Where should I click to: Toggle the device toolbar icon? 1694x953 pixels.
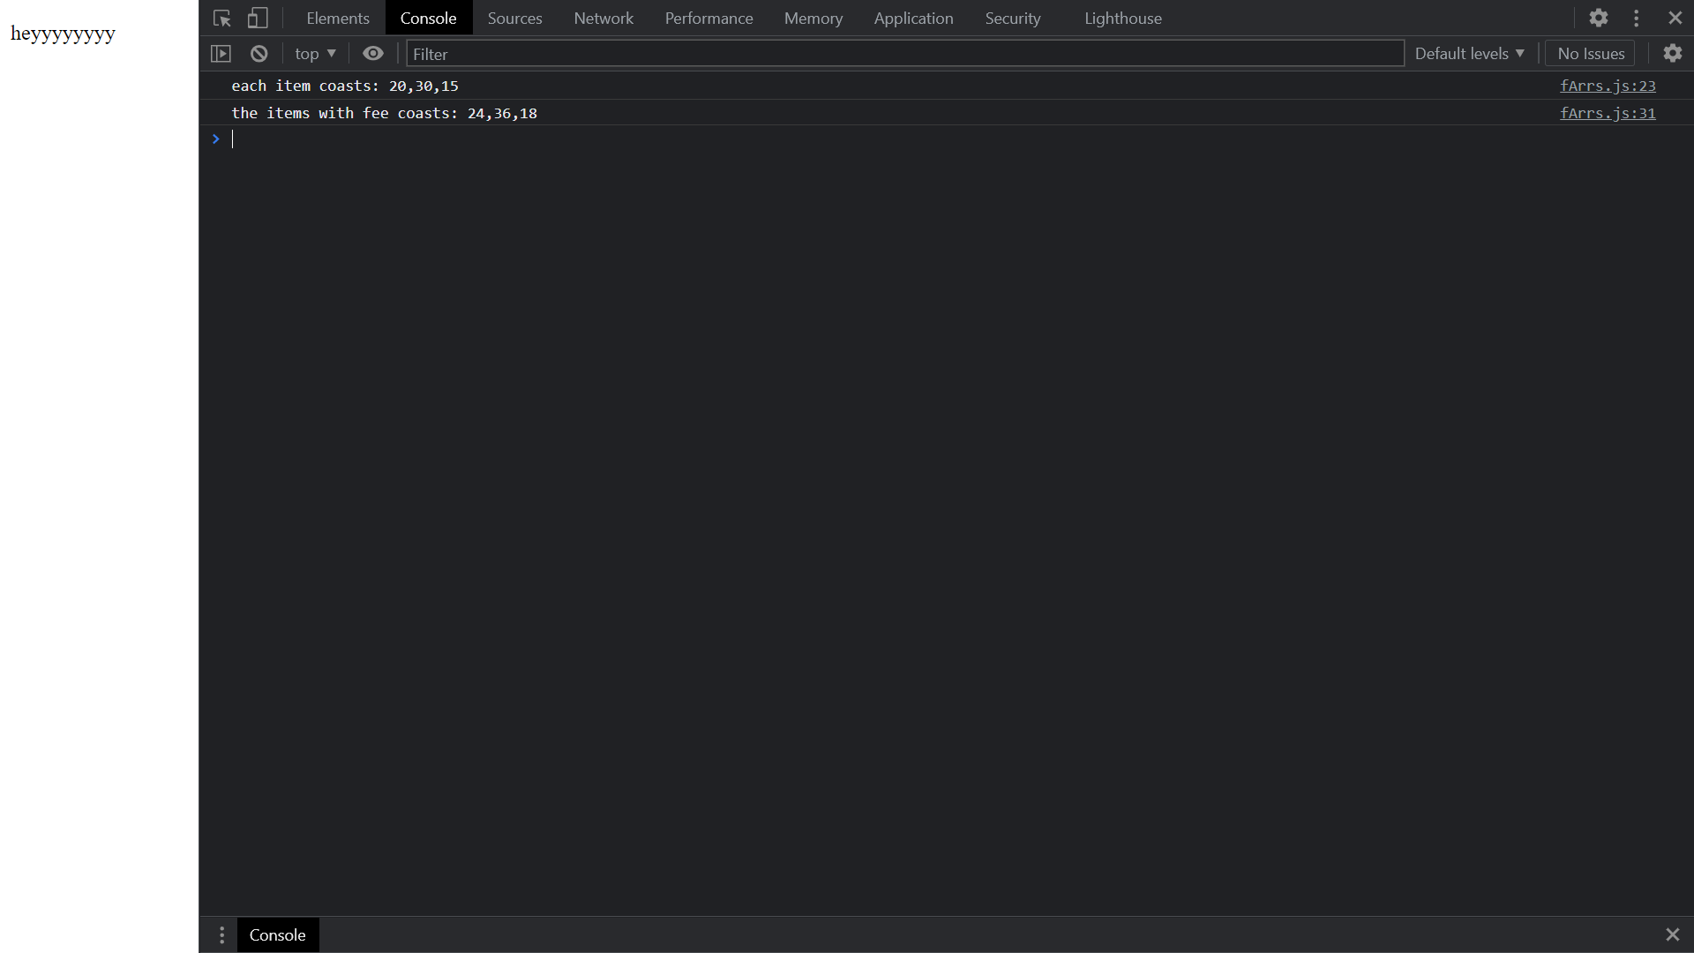(257, 19)
